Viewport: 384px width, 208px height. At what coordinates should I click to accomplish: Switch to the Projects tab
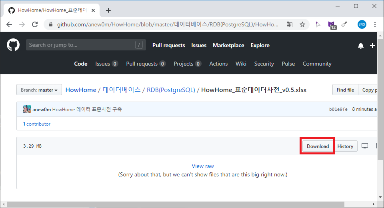pos(188,64)
